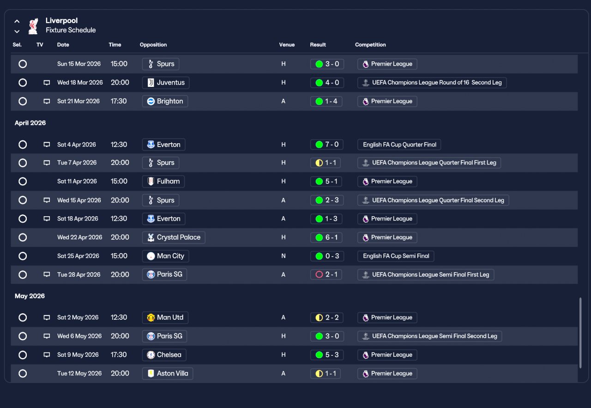Select the Man City fixture radio button
This screenshot has width=591, height=408.
23,256
